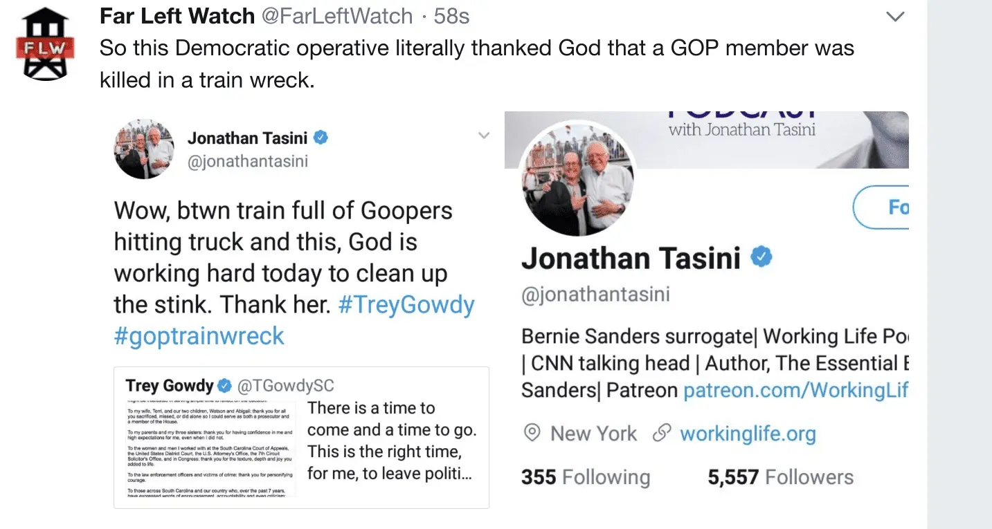View the 355 Following list

(586, 477)
